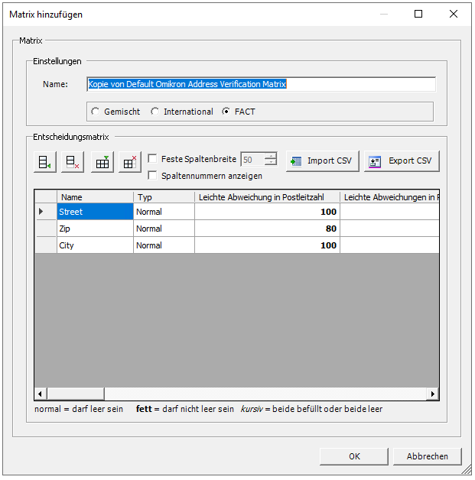Select the International radio option

[182, 112]
